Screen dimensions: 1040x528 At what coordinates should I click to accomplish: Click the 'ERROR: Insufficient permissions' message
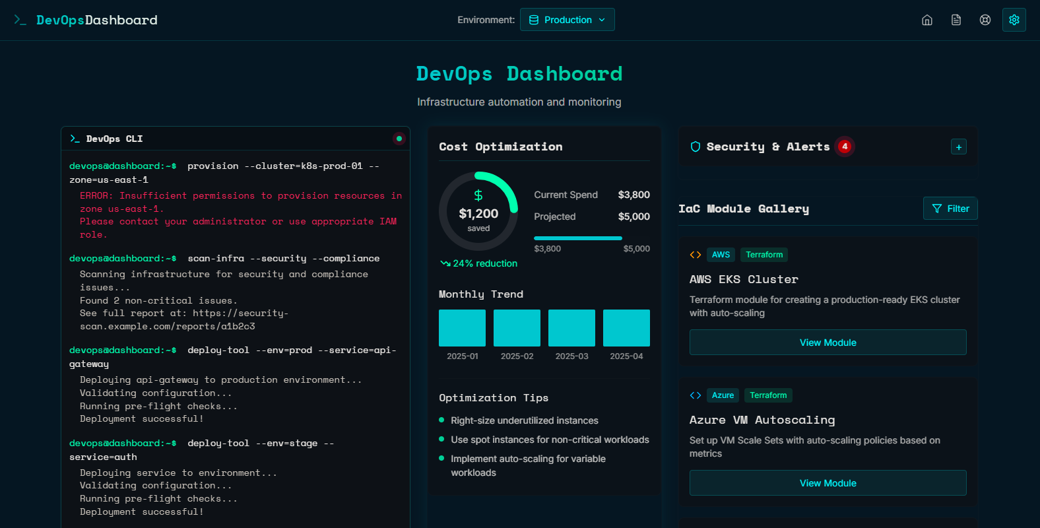[241, 215]
